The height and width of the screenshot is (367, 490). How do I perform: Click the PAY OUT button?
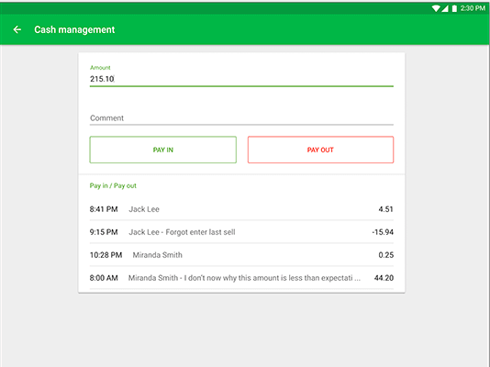(320, 150)
